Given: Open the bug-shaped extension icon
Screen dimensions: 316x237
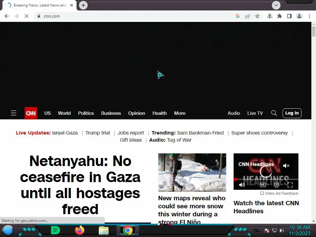Looking at the screenshot, I should (x=270, y=16).
